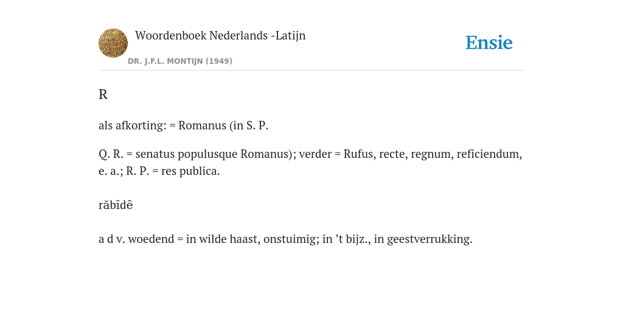The image size is (623, 311).
Task: Click author DR. J.F.L. MONTIJN (1949)
Action: (180, 61)
